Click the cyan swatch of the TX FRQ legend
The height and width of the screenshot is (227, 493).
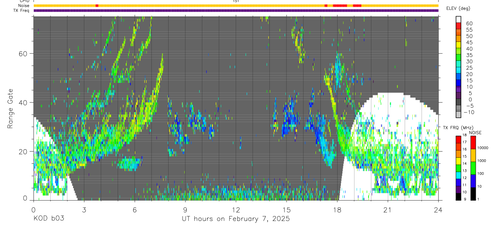[458, 175]
